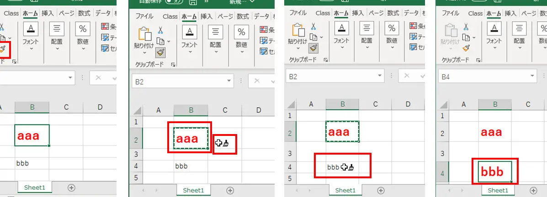Expand 数値 number group in second panel

pyautogui.click(x=241, y=52)
